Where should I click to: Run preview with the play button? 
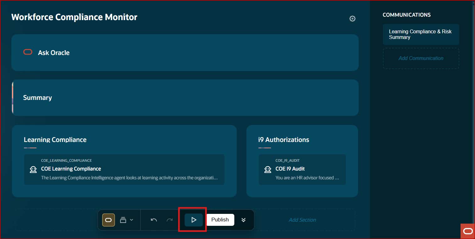tap(194, 220)
